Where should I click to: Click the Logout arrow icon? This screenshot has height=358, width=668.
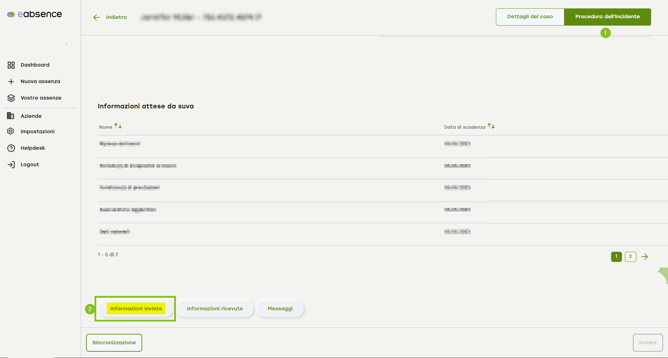pos(11,164)
